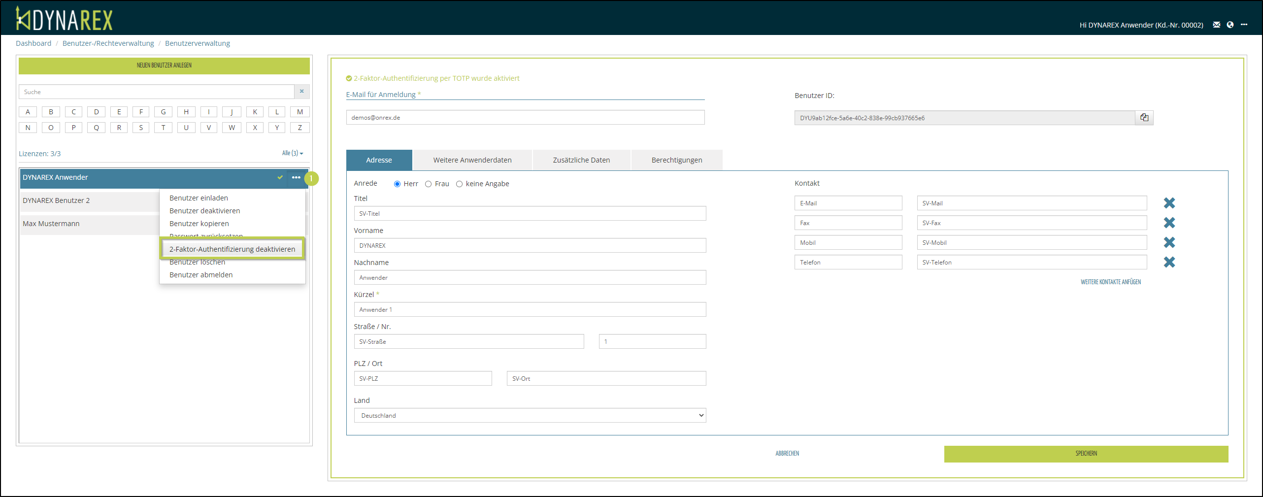The width and height of the screenshot is (1263, 497).
Task: Open options menu for DYNAREX Anwender
Action: [x=296, y=178]
